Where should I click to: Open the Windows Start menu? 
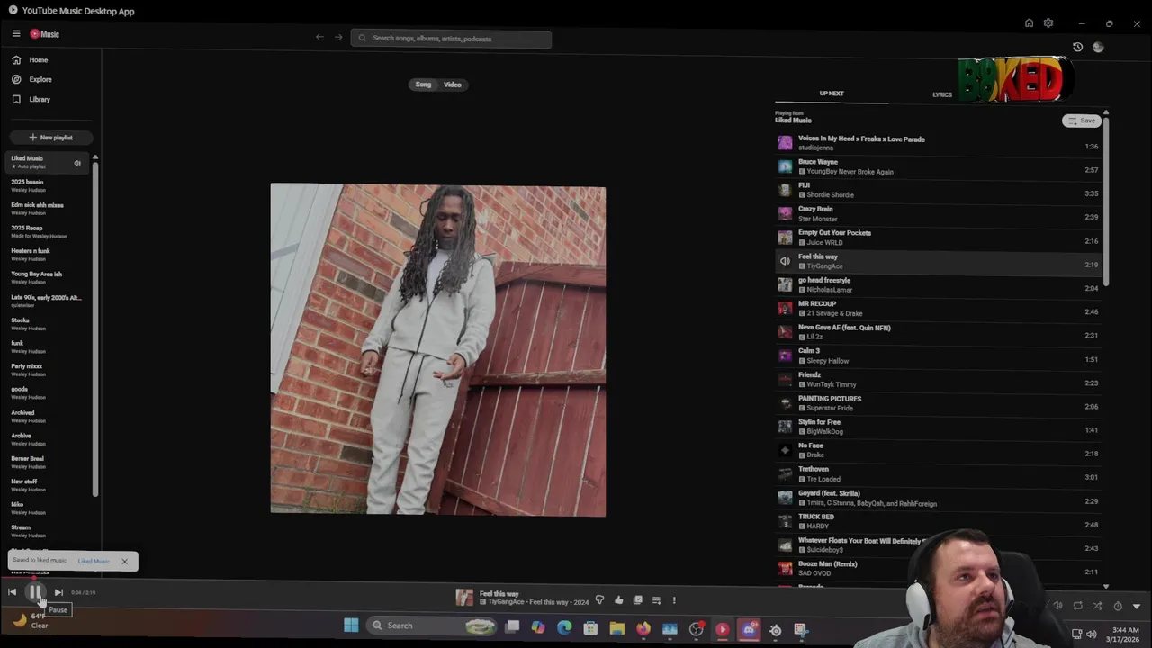click(x=351, y=625)
